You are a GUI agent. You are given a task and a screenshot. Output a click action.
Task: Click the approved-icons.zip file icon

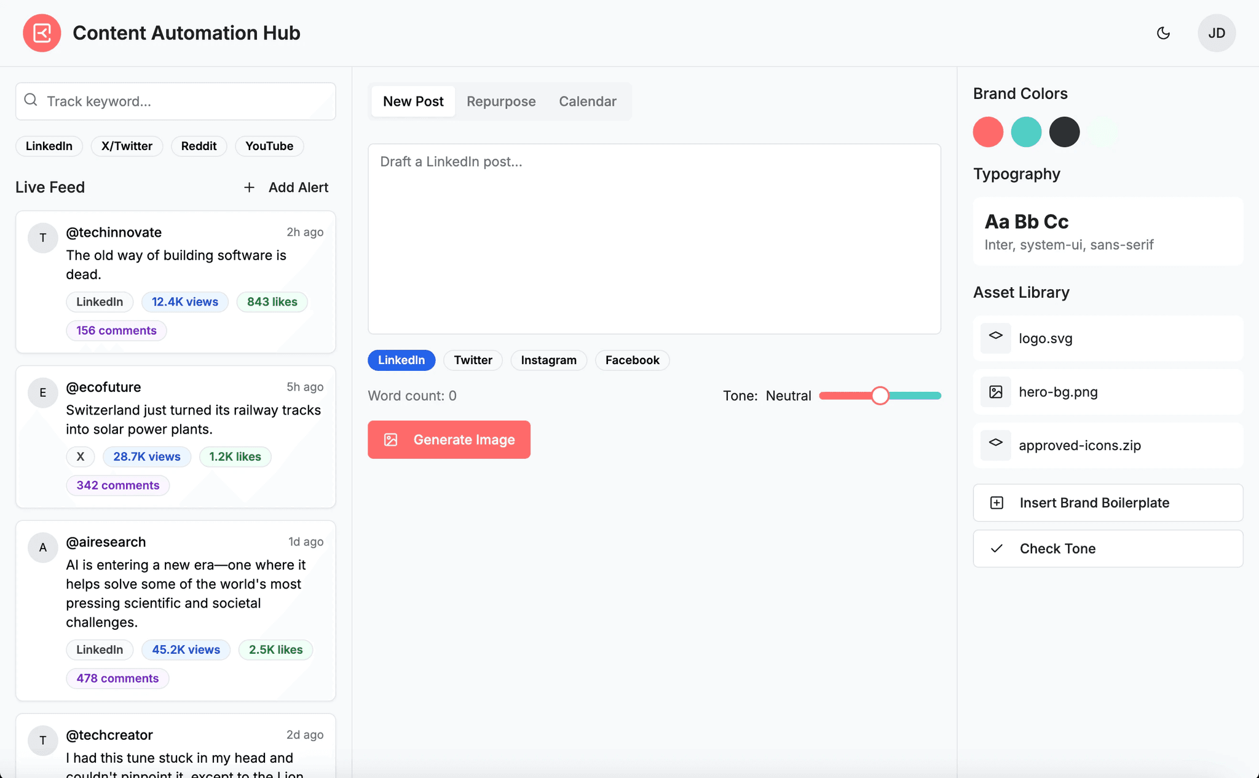(x=995, y=445)
